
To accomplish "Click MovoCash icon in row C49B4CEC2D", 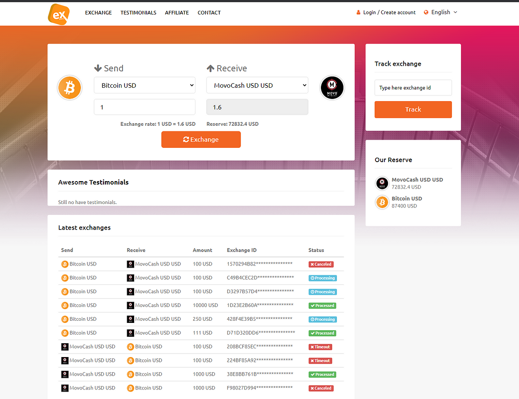I will [x=131, y=278].
